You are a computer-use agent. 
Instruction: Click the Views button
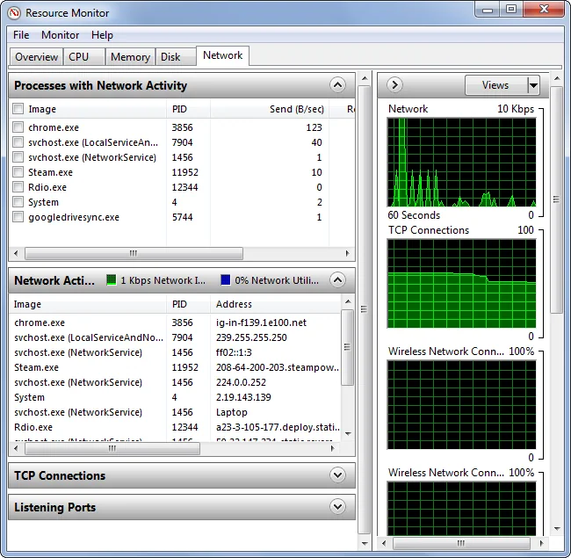tap(496, 85)
